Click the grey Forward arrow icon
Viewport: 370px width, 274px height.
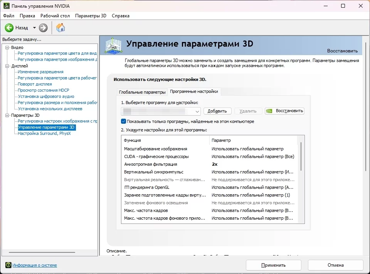(x=43, y=28)
